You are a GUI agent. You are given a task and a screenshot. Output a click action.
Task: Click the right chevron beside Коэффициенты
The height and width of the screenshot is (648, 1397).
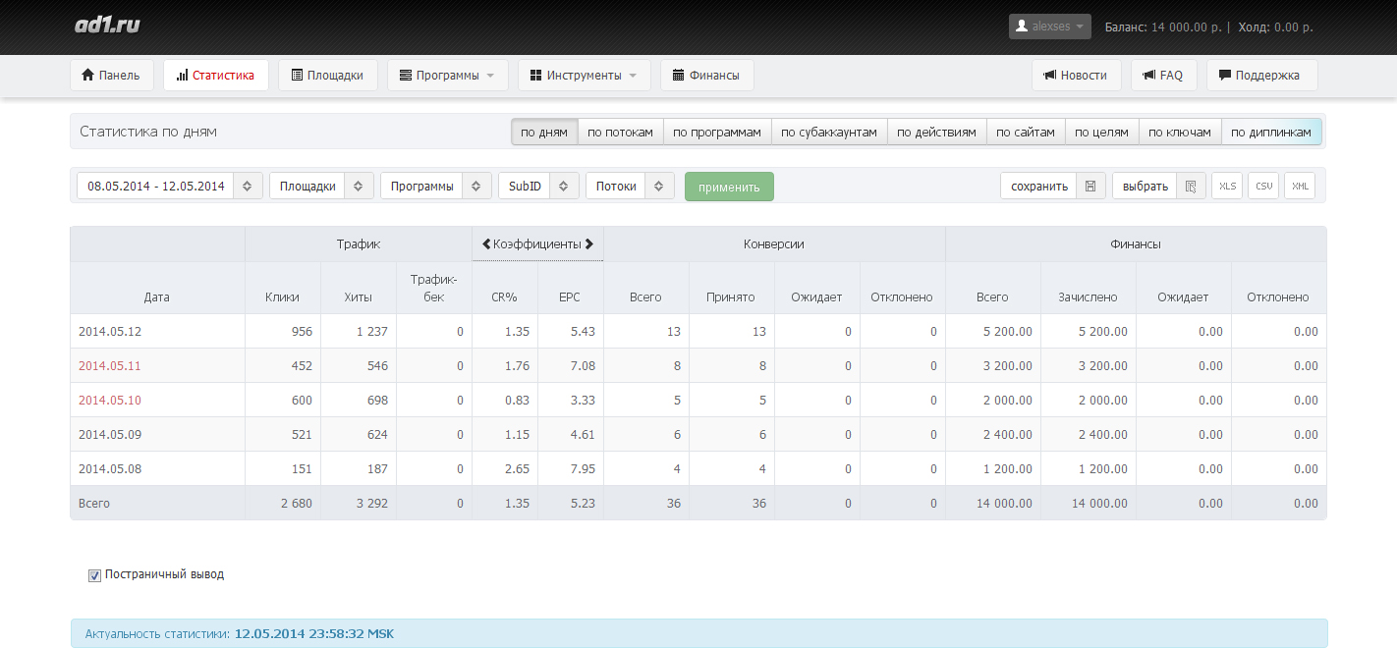click(x=589, y=243)
